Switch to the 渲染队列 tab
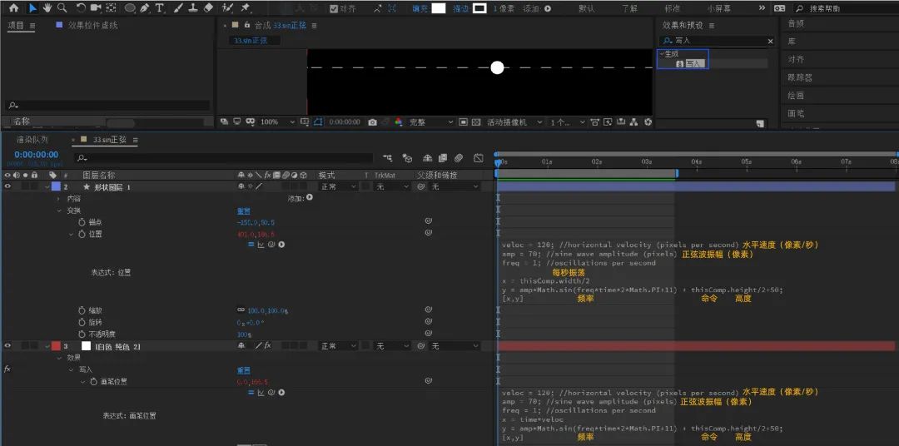This screenshot has height=446, width=899. [32, 139]
